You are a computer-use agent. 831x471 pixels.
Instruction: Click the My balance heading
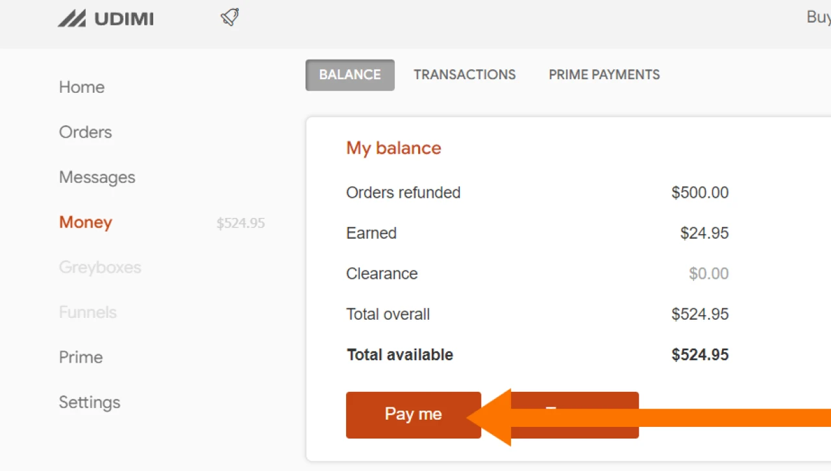(x=393, y=148)
